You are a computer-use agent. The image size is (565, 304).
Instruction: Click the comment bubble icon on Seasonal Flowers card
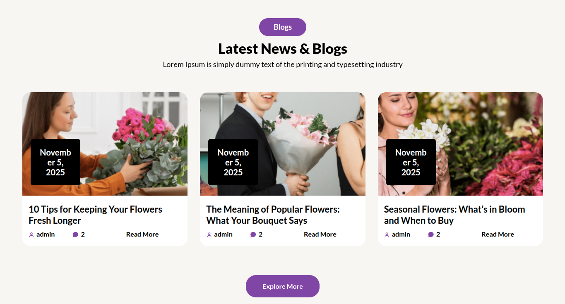point(431,235)
